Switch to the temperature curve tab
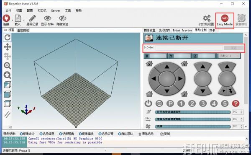 coord(23,30)
